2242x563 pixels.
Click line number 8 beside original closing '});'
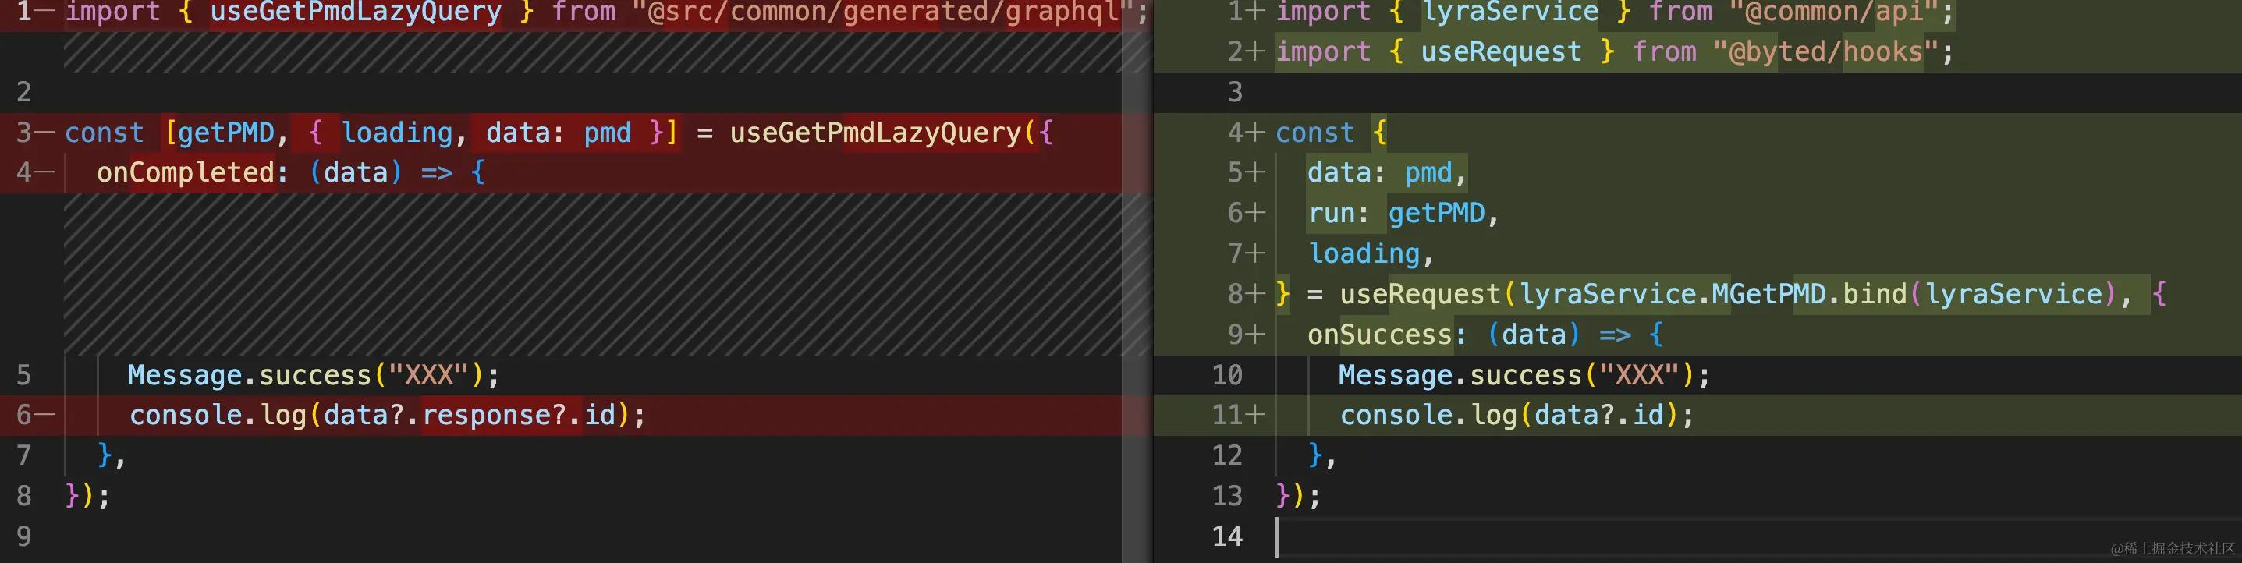coord(24,496)
